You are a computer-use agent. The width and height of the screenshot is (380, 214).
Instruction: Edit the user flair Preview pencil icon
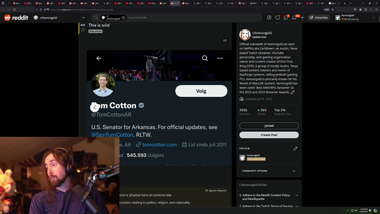pos(295,149)
